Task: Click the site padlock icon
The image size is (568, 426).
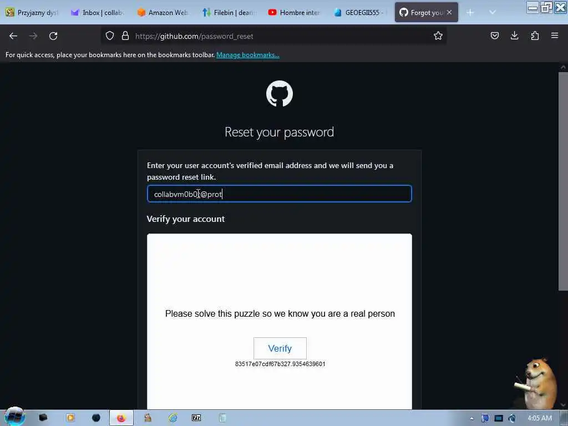Action: pos(125,35)
